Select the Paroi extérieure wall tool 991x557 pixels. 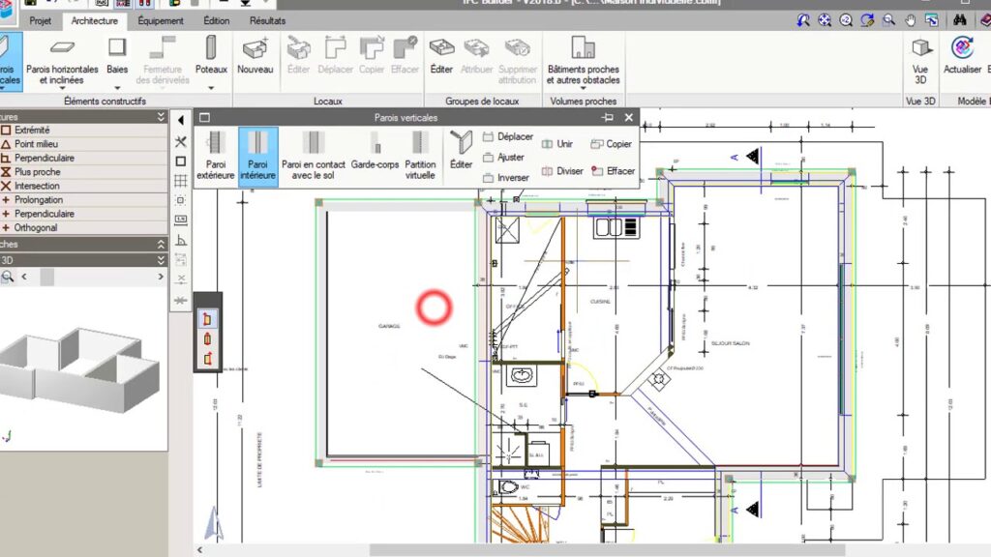tap(215, 157)
